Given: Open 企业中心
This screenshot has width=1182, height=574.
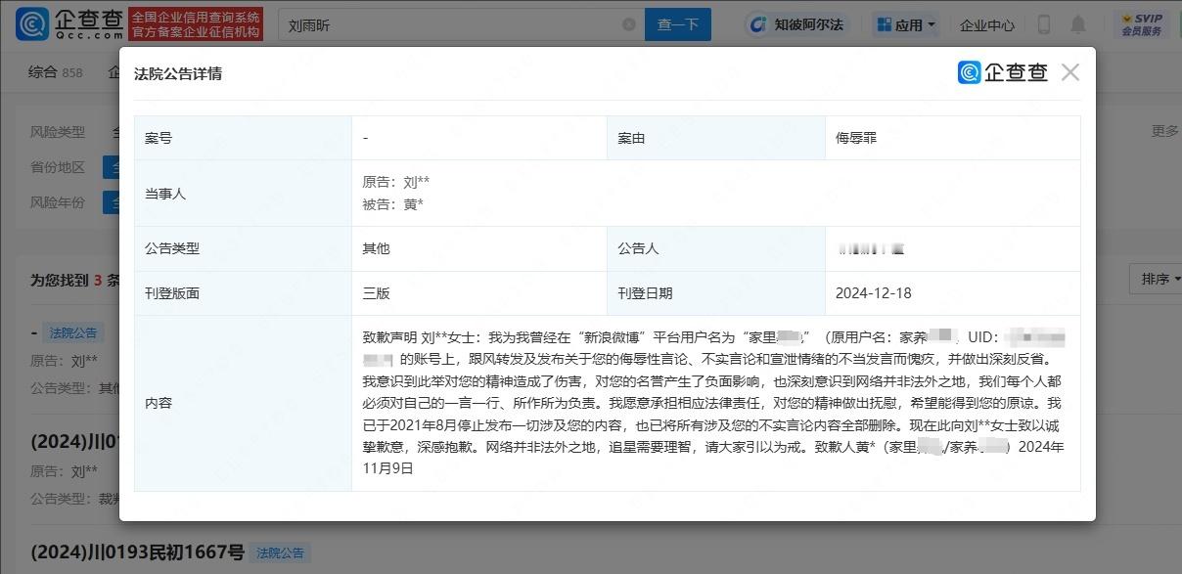Looking at the screenshot, I should [x=986, y=25].
